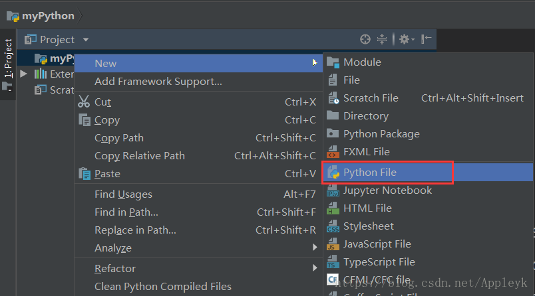
Task: Click the Copy menu icon
Action: [x=85, y=119]
